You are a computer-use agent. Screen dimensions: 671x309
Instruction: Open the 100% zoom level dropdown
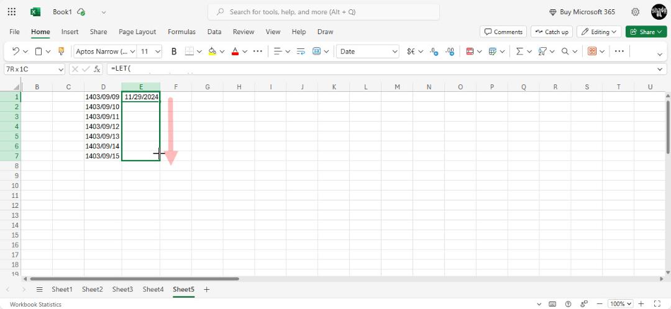tap(621, 304)
